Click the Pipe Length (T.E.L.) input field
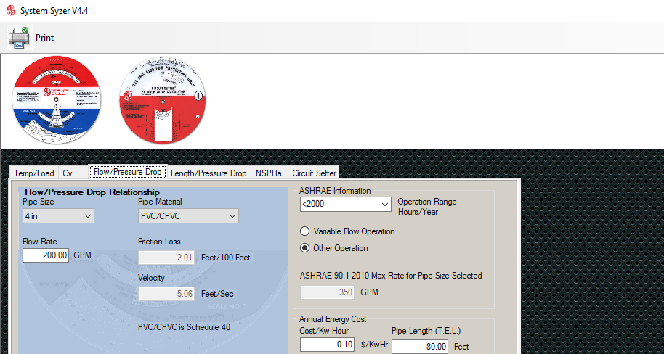Image resolution: width=664 pixels, height=354 pixels. point(420,347)
